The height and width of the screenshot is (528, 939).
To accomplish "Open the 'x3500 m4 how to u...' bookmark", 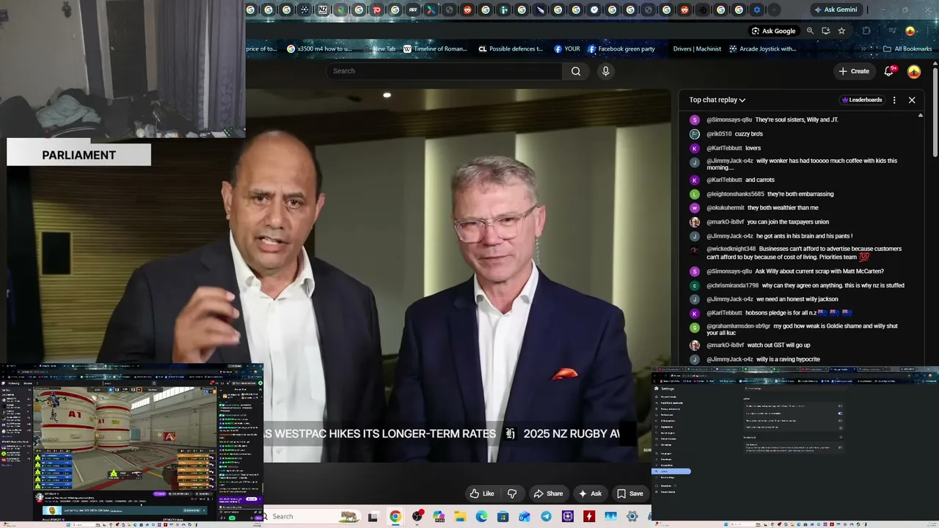I will click(x=320, y=49).
